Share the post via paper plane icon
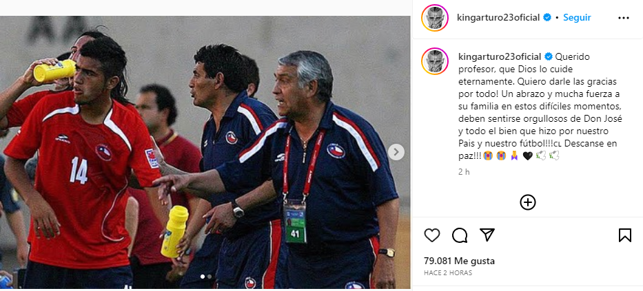Viewport: 643px width, 291px height. (487, 235)
